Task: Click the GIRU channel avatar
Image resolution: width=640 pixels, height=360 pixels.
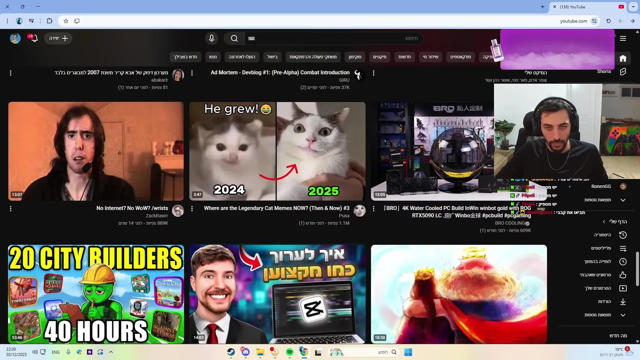Action: point(359,75)
